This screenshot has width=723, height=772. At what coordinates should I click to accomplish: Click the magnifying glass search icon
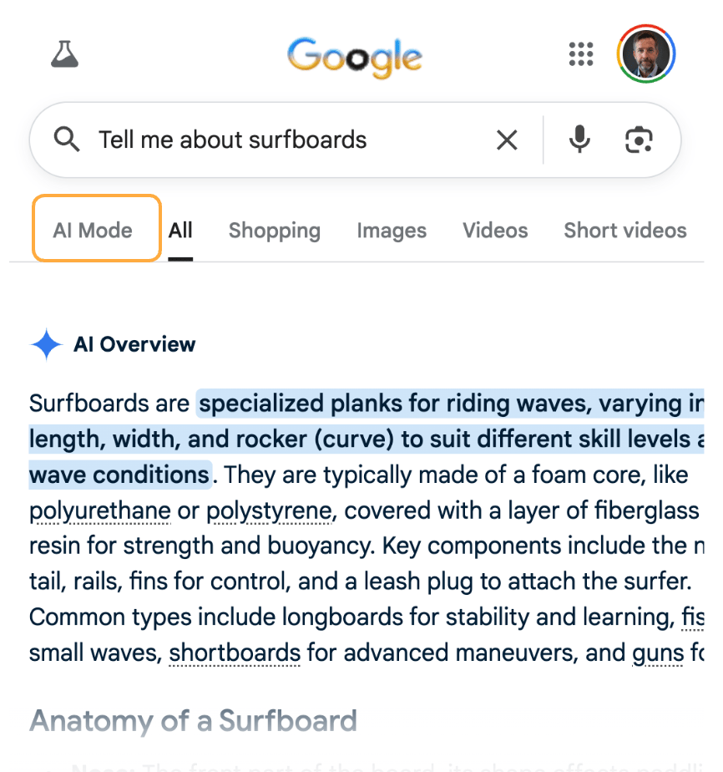[67, 140]
